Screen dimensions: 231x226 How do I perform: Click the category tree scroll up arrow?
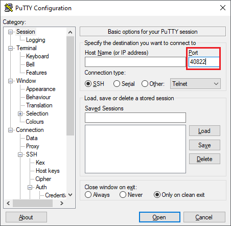tap(70, 32)
